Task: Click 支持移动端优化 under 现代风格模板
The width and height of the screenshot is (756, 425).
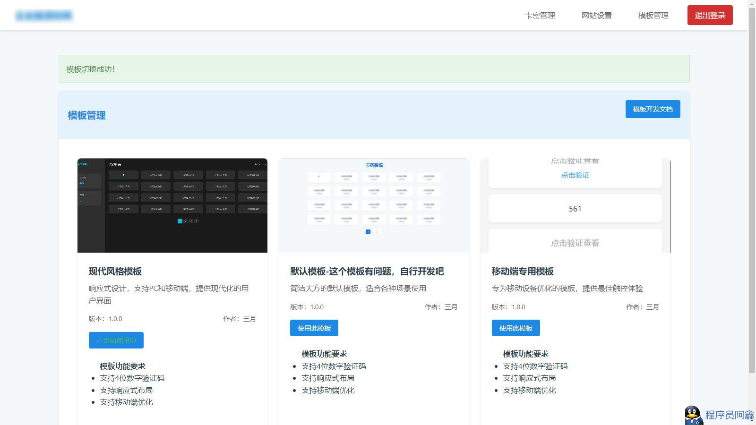Action: (x=126, y=402)
